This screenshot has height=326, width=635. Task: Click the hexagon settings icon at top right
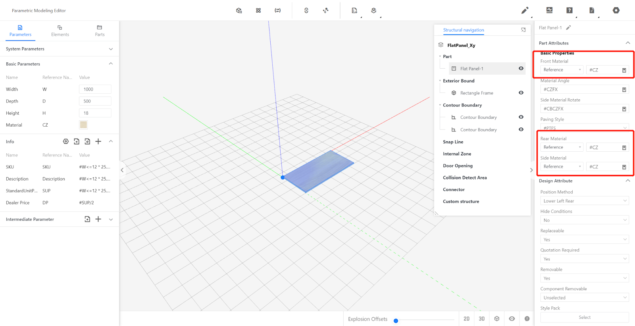point(616,10)
